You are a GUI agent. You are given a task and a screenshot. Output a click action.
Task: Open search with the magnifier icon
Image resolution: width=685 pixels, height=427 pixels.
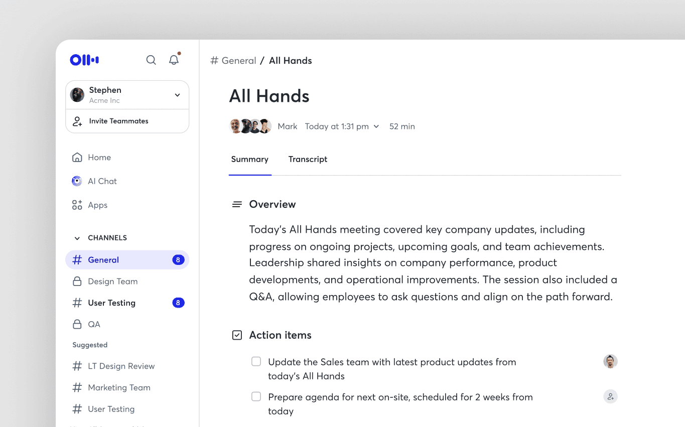click(151, 60)
